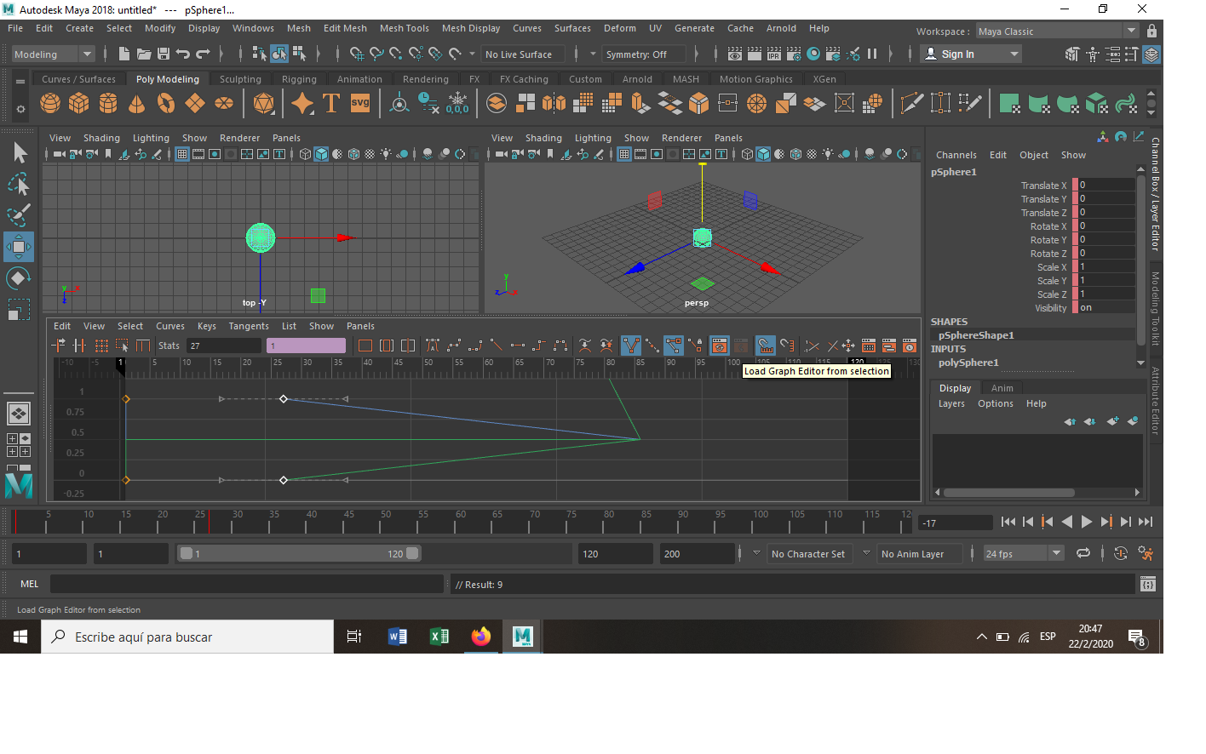Viewport: 1206px width, 754px height.
Task: Toggle Select by component type mode icon
Action: [299, 54]
